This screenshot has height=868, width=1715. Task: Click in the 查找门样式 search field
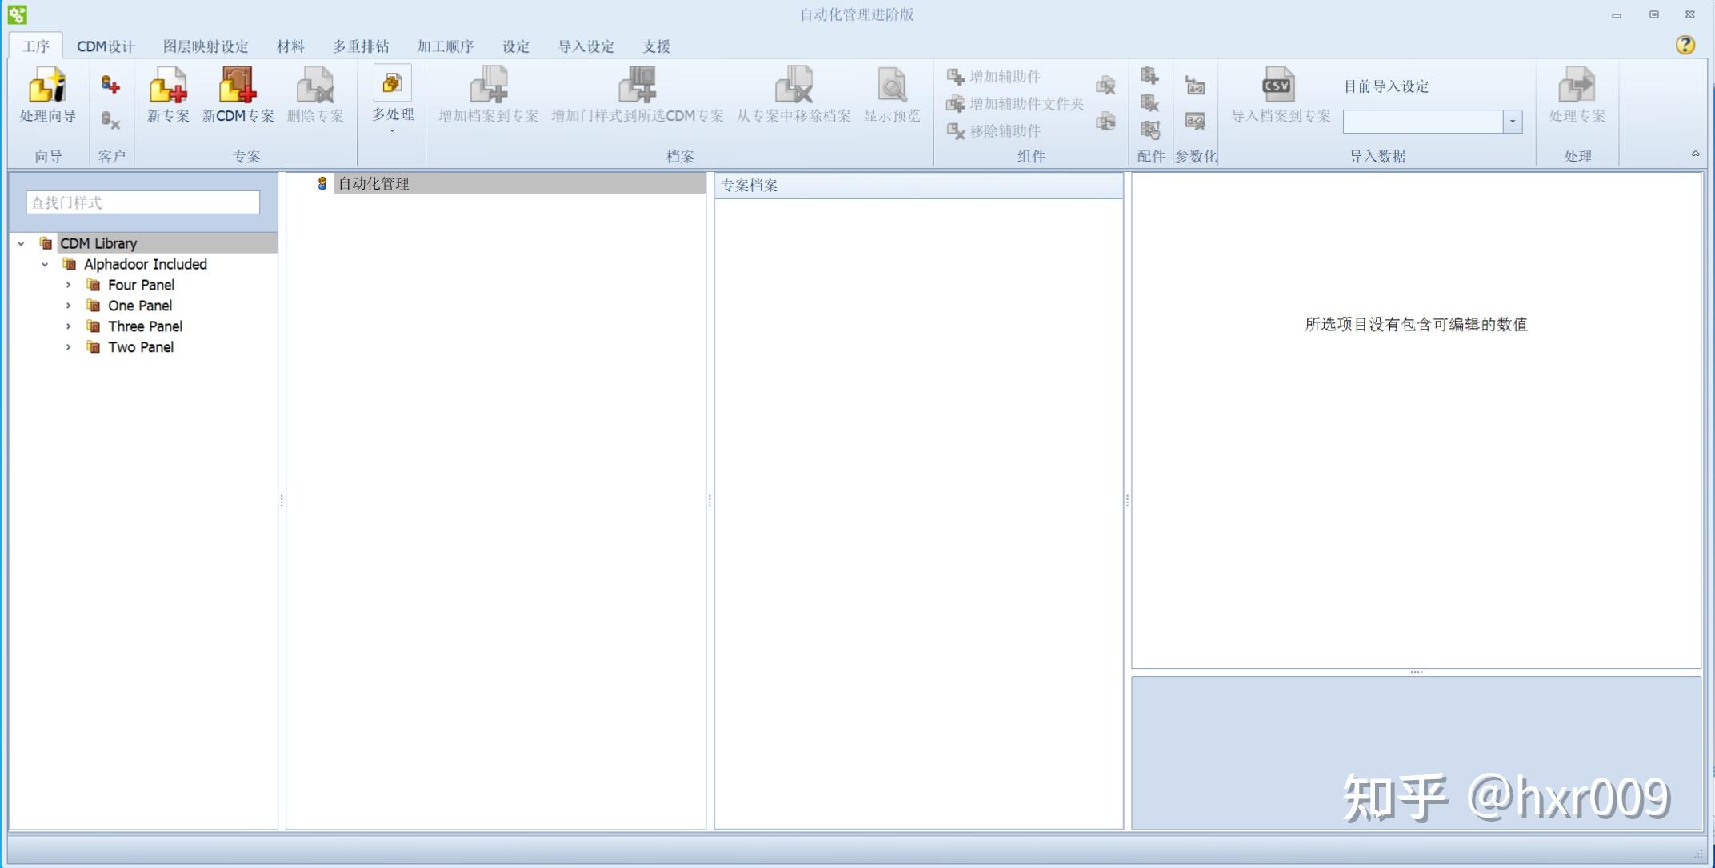142,202
